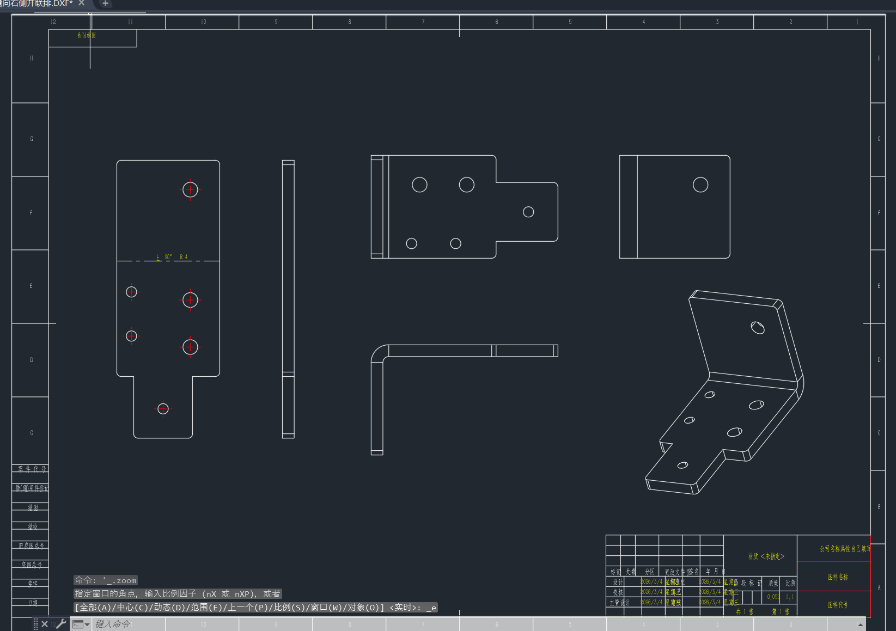
Task: Select the '描图' side label
Action: [x=33, y=507]
